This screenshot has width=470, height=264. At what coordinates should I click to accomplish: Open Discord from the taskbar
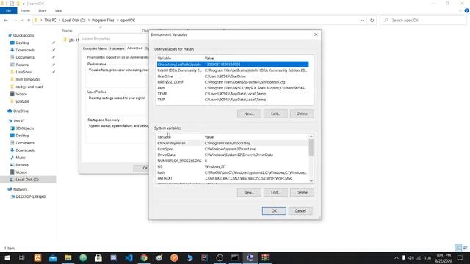113,257
